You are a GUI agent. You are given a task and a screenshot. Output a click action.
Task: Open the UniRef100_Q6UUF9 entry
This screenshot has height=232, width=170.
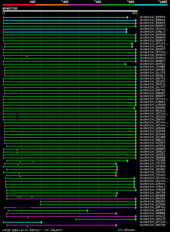point(152,210)
